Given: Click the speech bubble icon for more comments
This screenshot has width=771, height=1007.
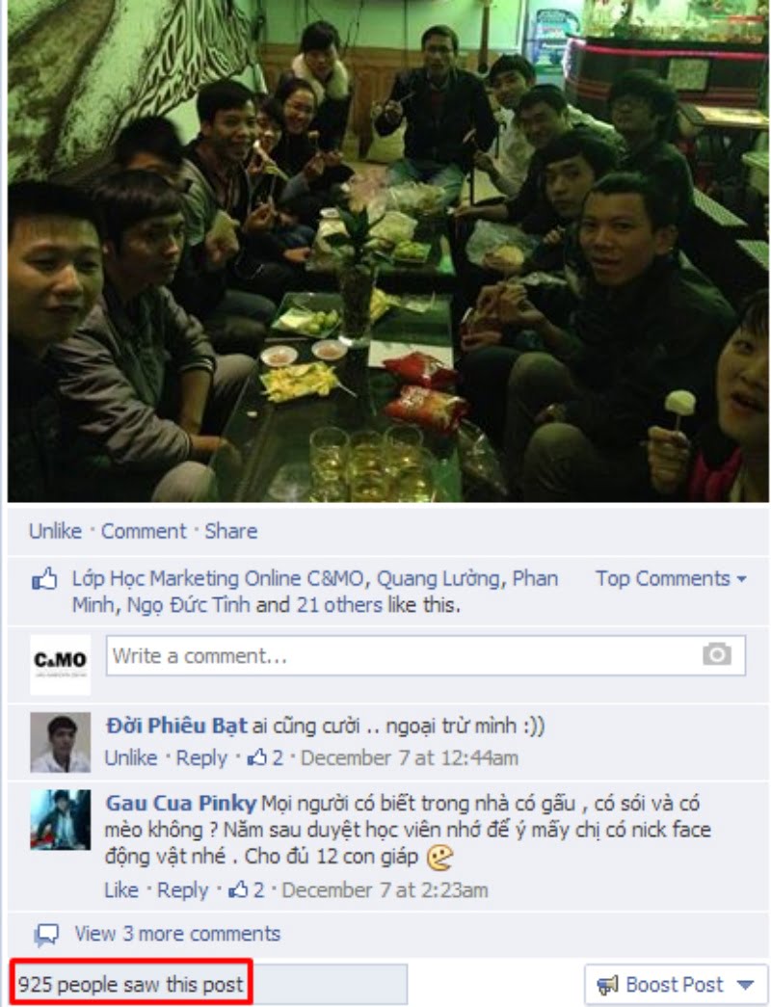Looking at the screenshot, I should [x=46, y=935].
